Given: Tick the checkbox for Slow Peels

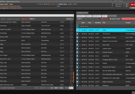Looking at the screenshot, I should pyautogui.click(x=77, y=45).
